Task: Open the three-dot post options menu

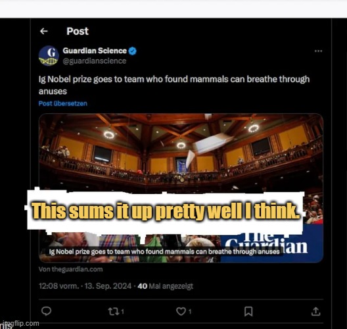Action: 318,51
